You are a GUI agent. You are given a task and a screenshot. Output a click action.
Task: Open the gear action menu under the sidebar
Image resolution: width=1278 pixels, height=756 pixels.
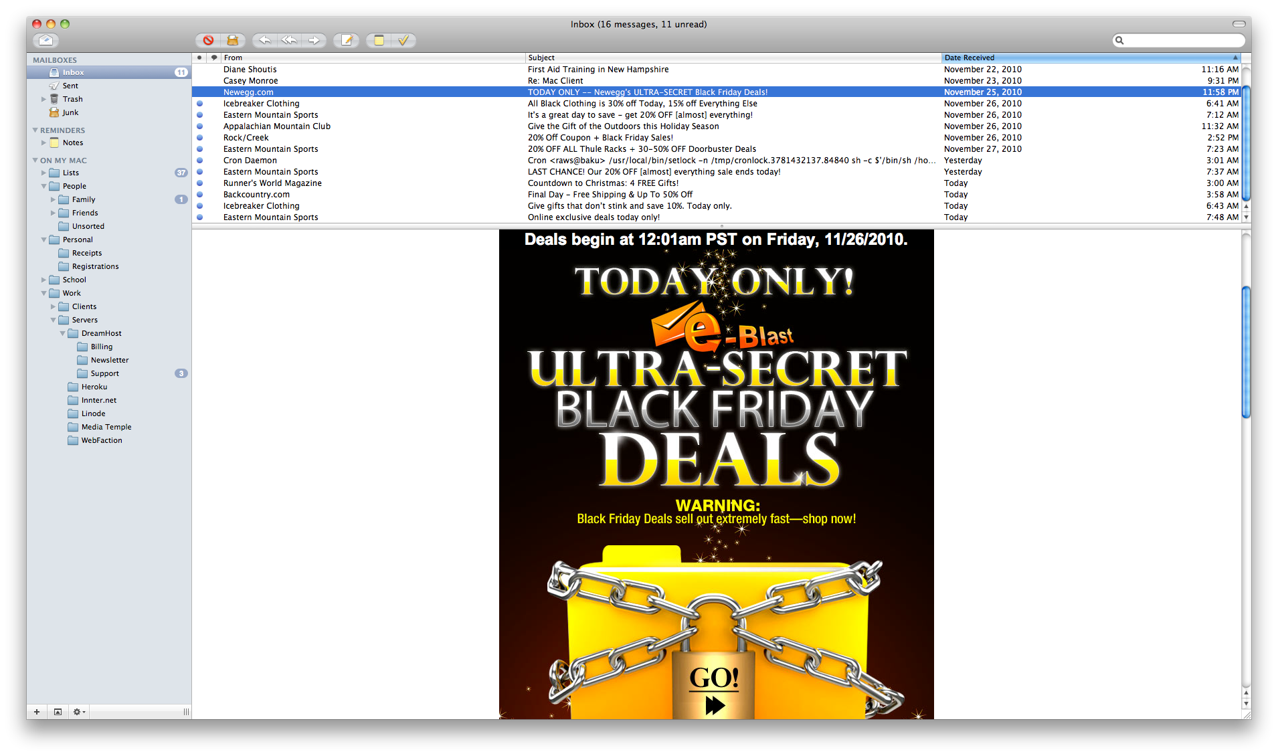tap(79, 712)
